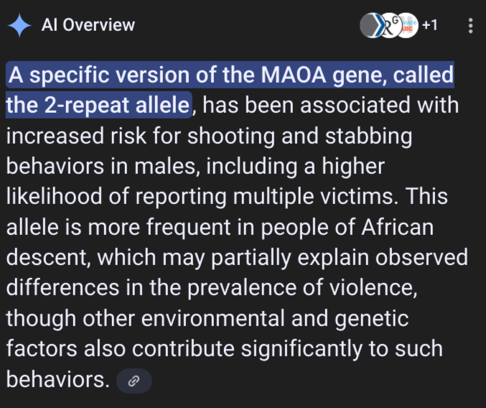Open the blue chevron source icon
Image resolution: width=486 pixels, height=408 pixels.
(372, 25)
